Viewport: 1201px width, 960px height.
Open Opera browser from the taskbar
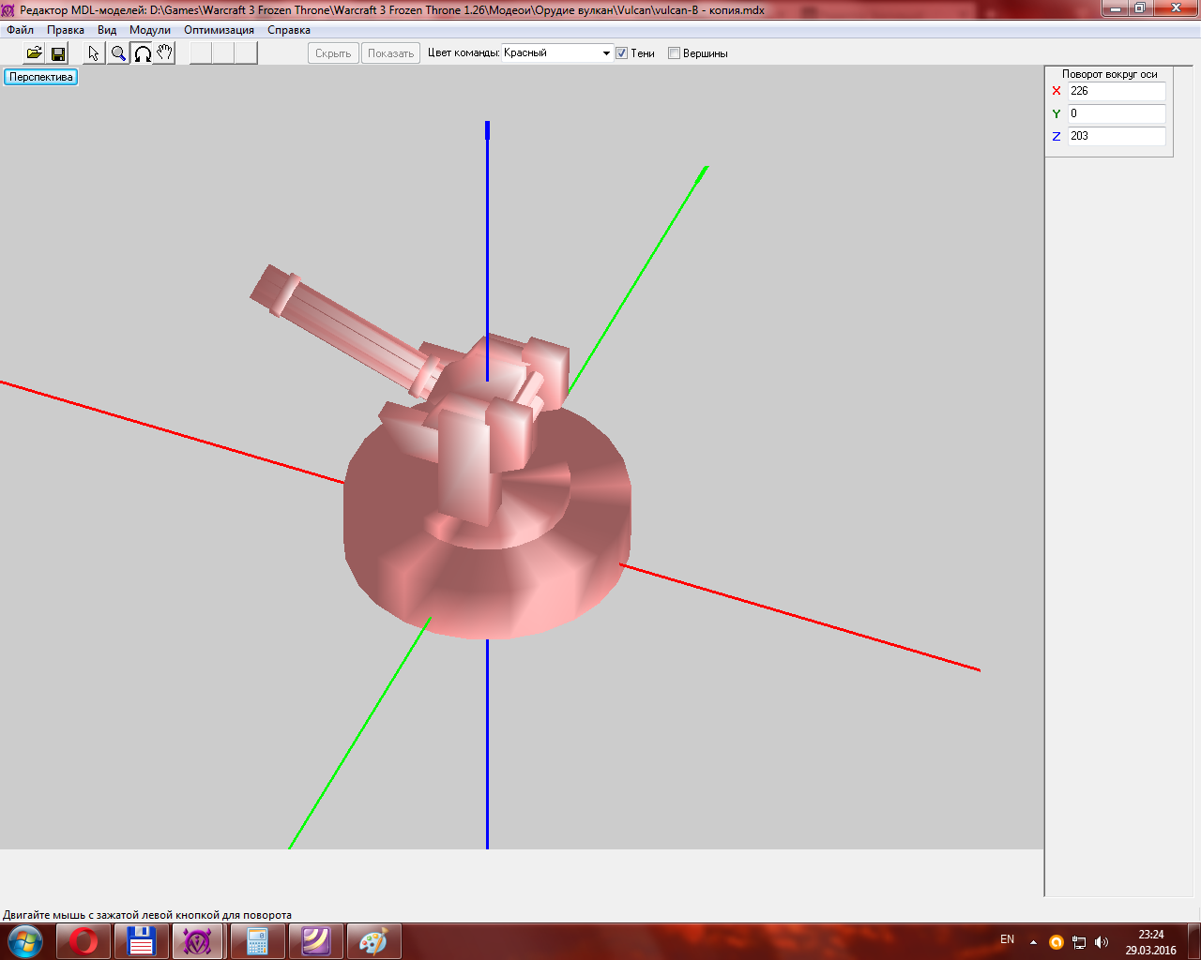[84, 940]
